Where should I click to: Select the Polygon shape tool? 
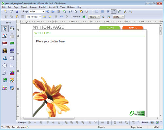(x=12, y=65)
